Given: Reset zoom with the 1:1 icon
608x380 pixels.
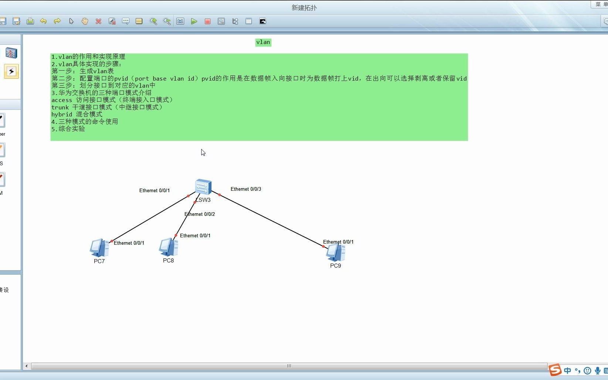Looking at the screenshot, I should point(180,21).
